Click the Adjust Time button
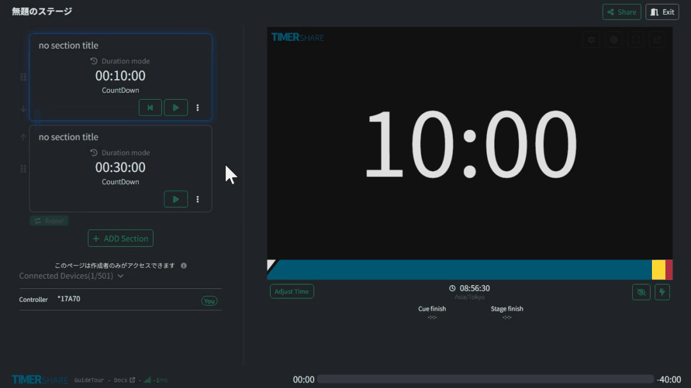The width and height of the screenshot is (691, 388). (292, 291)
